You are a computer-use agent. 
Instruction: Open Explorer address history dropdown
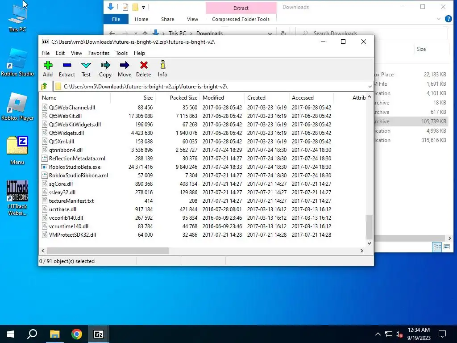tap(270, 33)
